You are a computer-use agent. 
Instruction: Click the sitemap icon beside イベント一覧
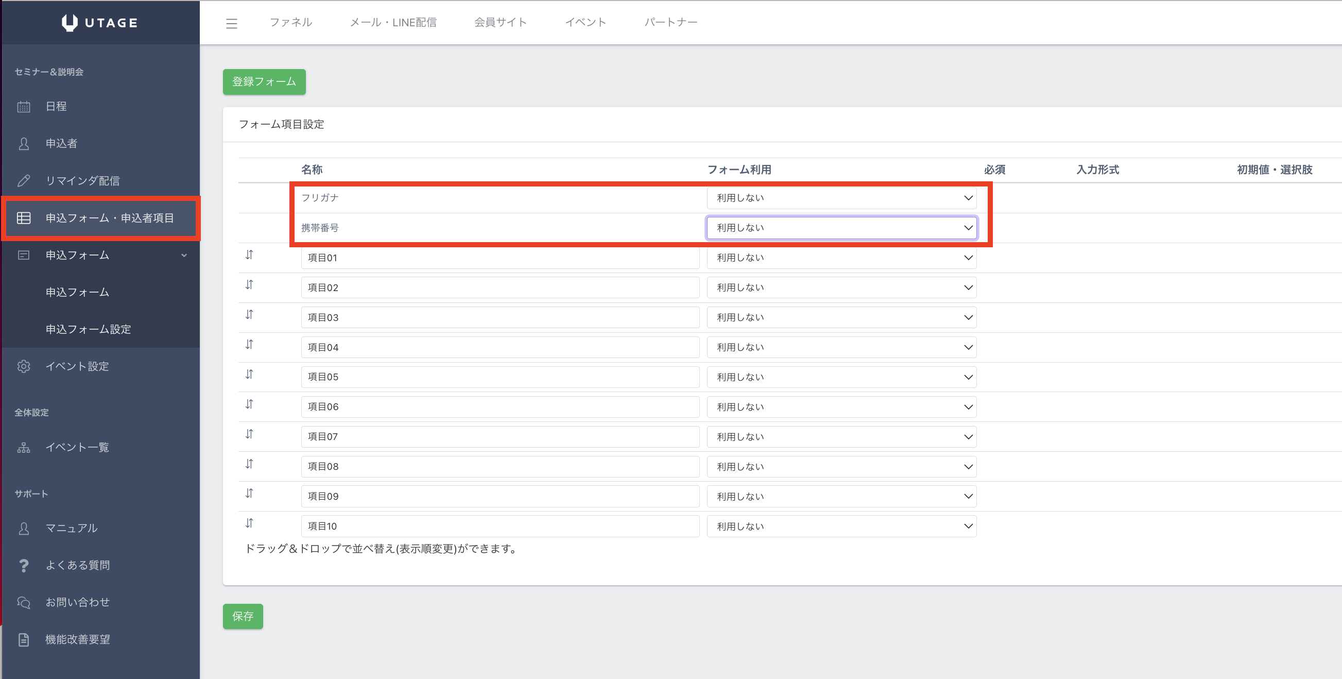click(x=24, y=448)
